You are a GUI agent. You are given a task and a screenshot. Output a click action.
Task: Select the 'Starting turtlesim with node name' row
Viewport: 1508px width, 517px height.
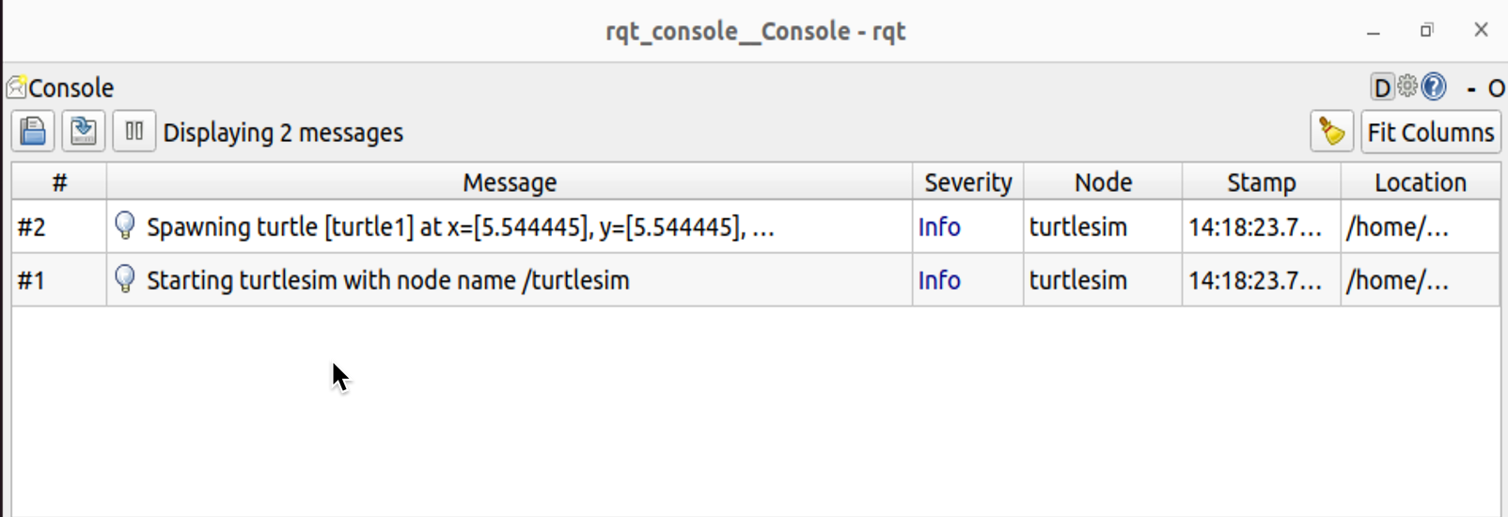point(387,280)
